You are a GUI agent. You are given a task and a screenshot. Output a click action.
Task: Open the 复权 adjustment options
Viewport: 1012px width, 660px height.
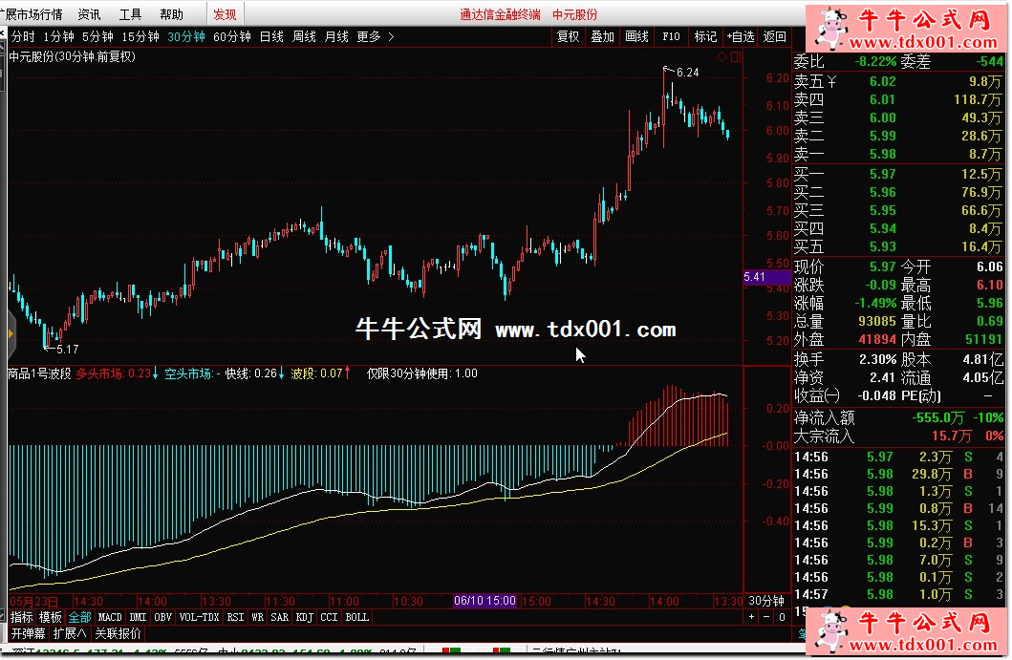click(x=568, y=37)
